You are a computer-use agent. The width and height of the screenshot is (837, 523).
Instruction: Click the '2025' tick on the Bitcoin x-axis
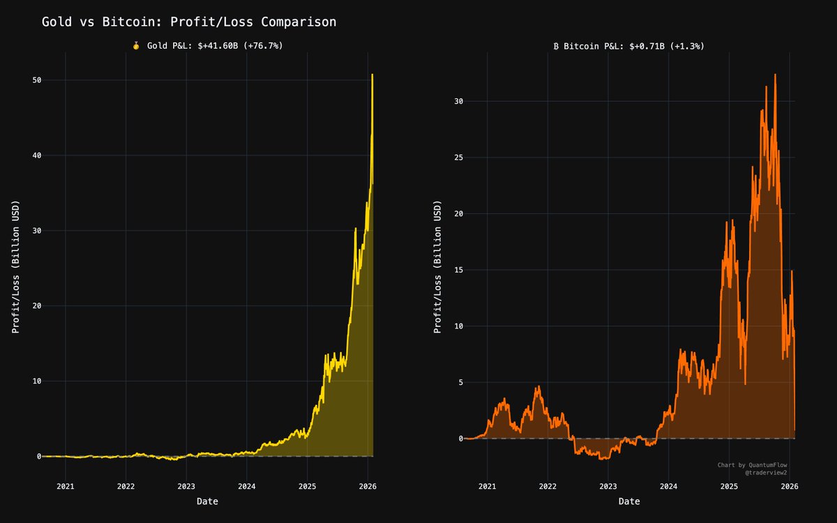coord(729,485)
